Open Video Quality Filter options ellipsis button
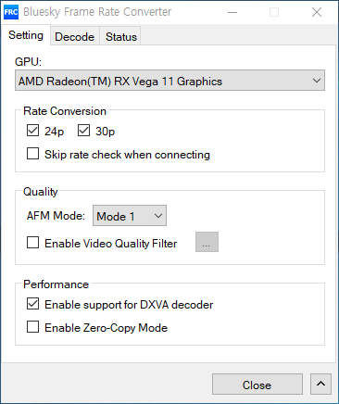This screenshot has height=404, width=339. (x=207, y=242)
